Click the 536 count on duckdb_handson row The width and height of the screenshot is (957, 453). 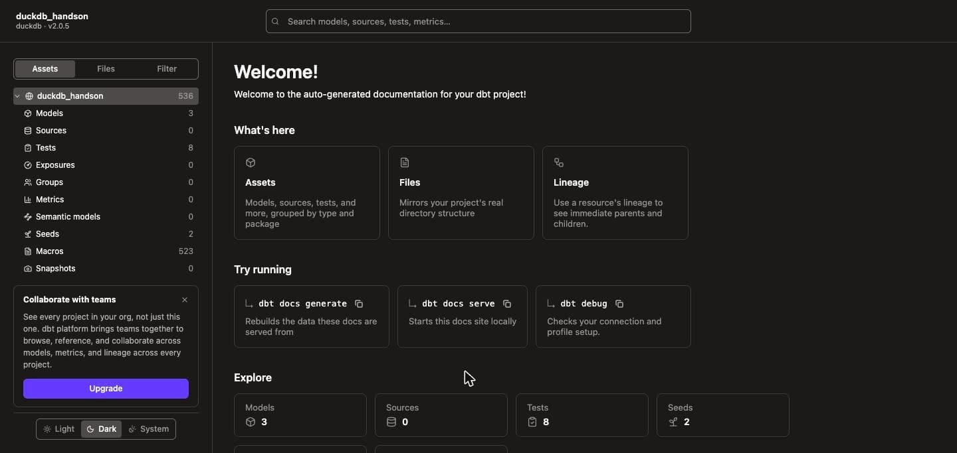tap(185, 96)
